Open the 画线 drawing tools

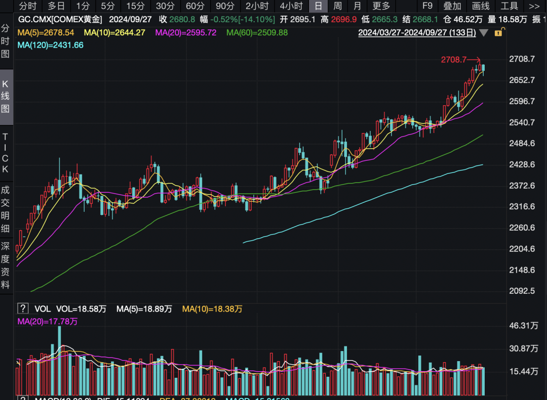[x=481, y=6]
